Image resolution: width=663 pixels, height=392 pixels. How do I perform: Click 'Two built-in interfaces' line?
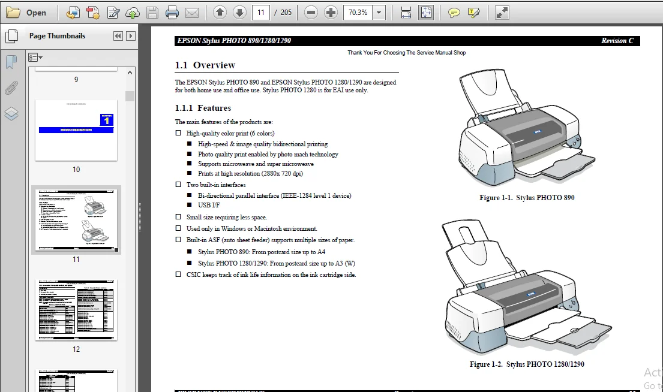(x=216, y=185)
